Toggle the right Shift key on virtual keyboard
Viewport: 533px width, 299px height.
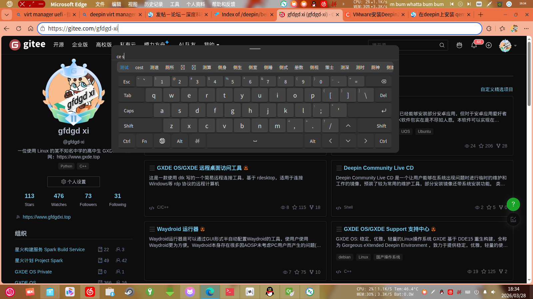tap(374, 126)
